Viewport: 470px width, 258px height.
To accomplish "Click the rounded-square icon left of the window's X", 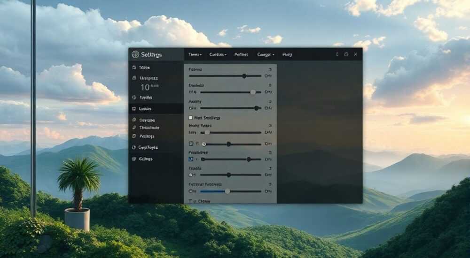I will pos(346,54).
